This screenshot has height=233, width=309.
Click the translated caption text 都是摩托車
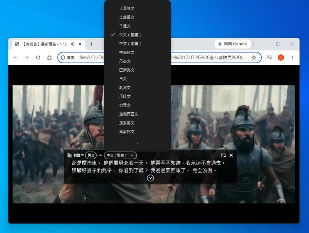tap(84, 163)
